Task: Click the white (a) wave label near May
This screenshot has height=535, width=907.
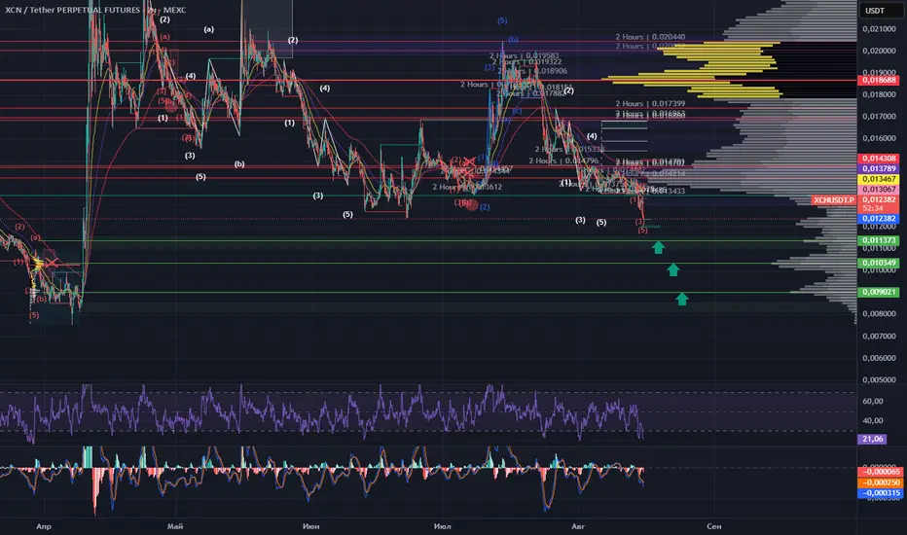Action: [209, 29]
